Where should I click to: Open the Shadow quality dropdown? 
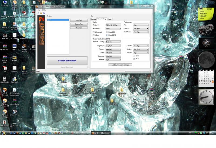point(141,49)
